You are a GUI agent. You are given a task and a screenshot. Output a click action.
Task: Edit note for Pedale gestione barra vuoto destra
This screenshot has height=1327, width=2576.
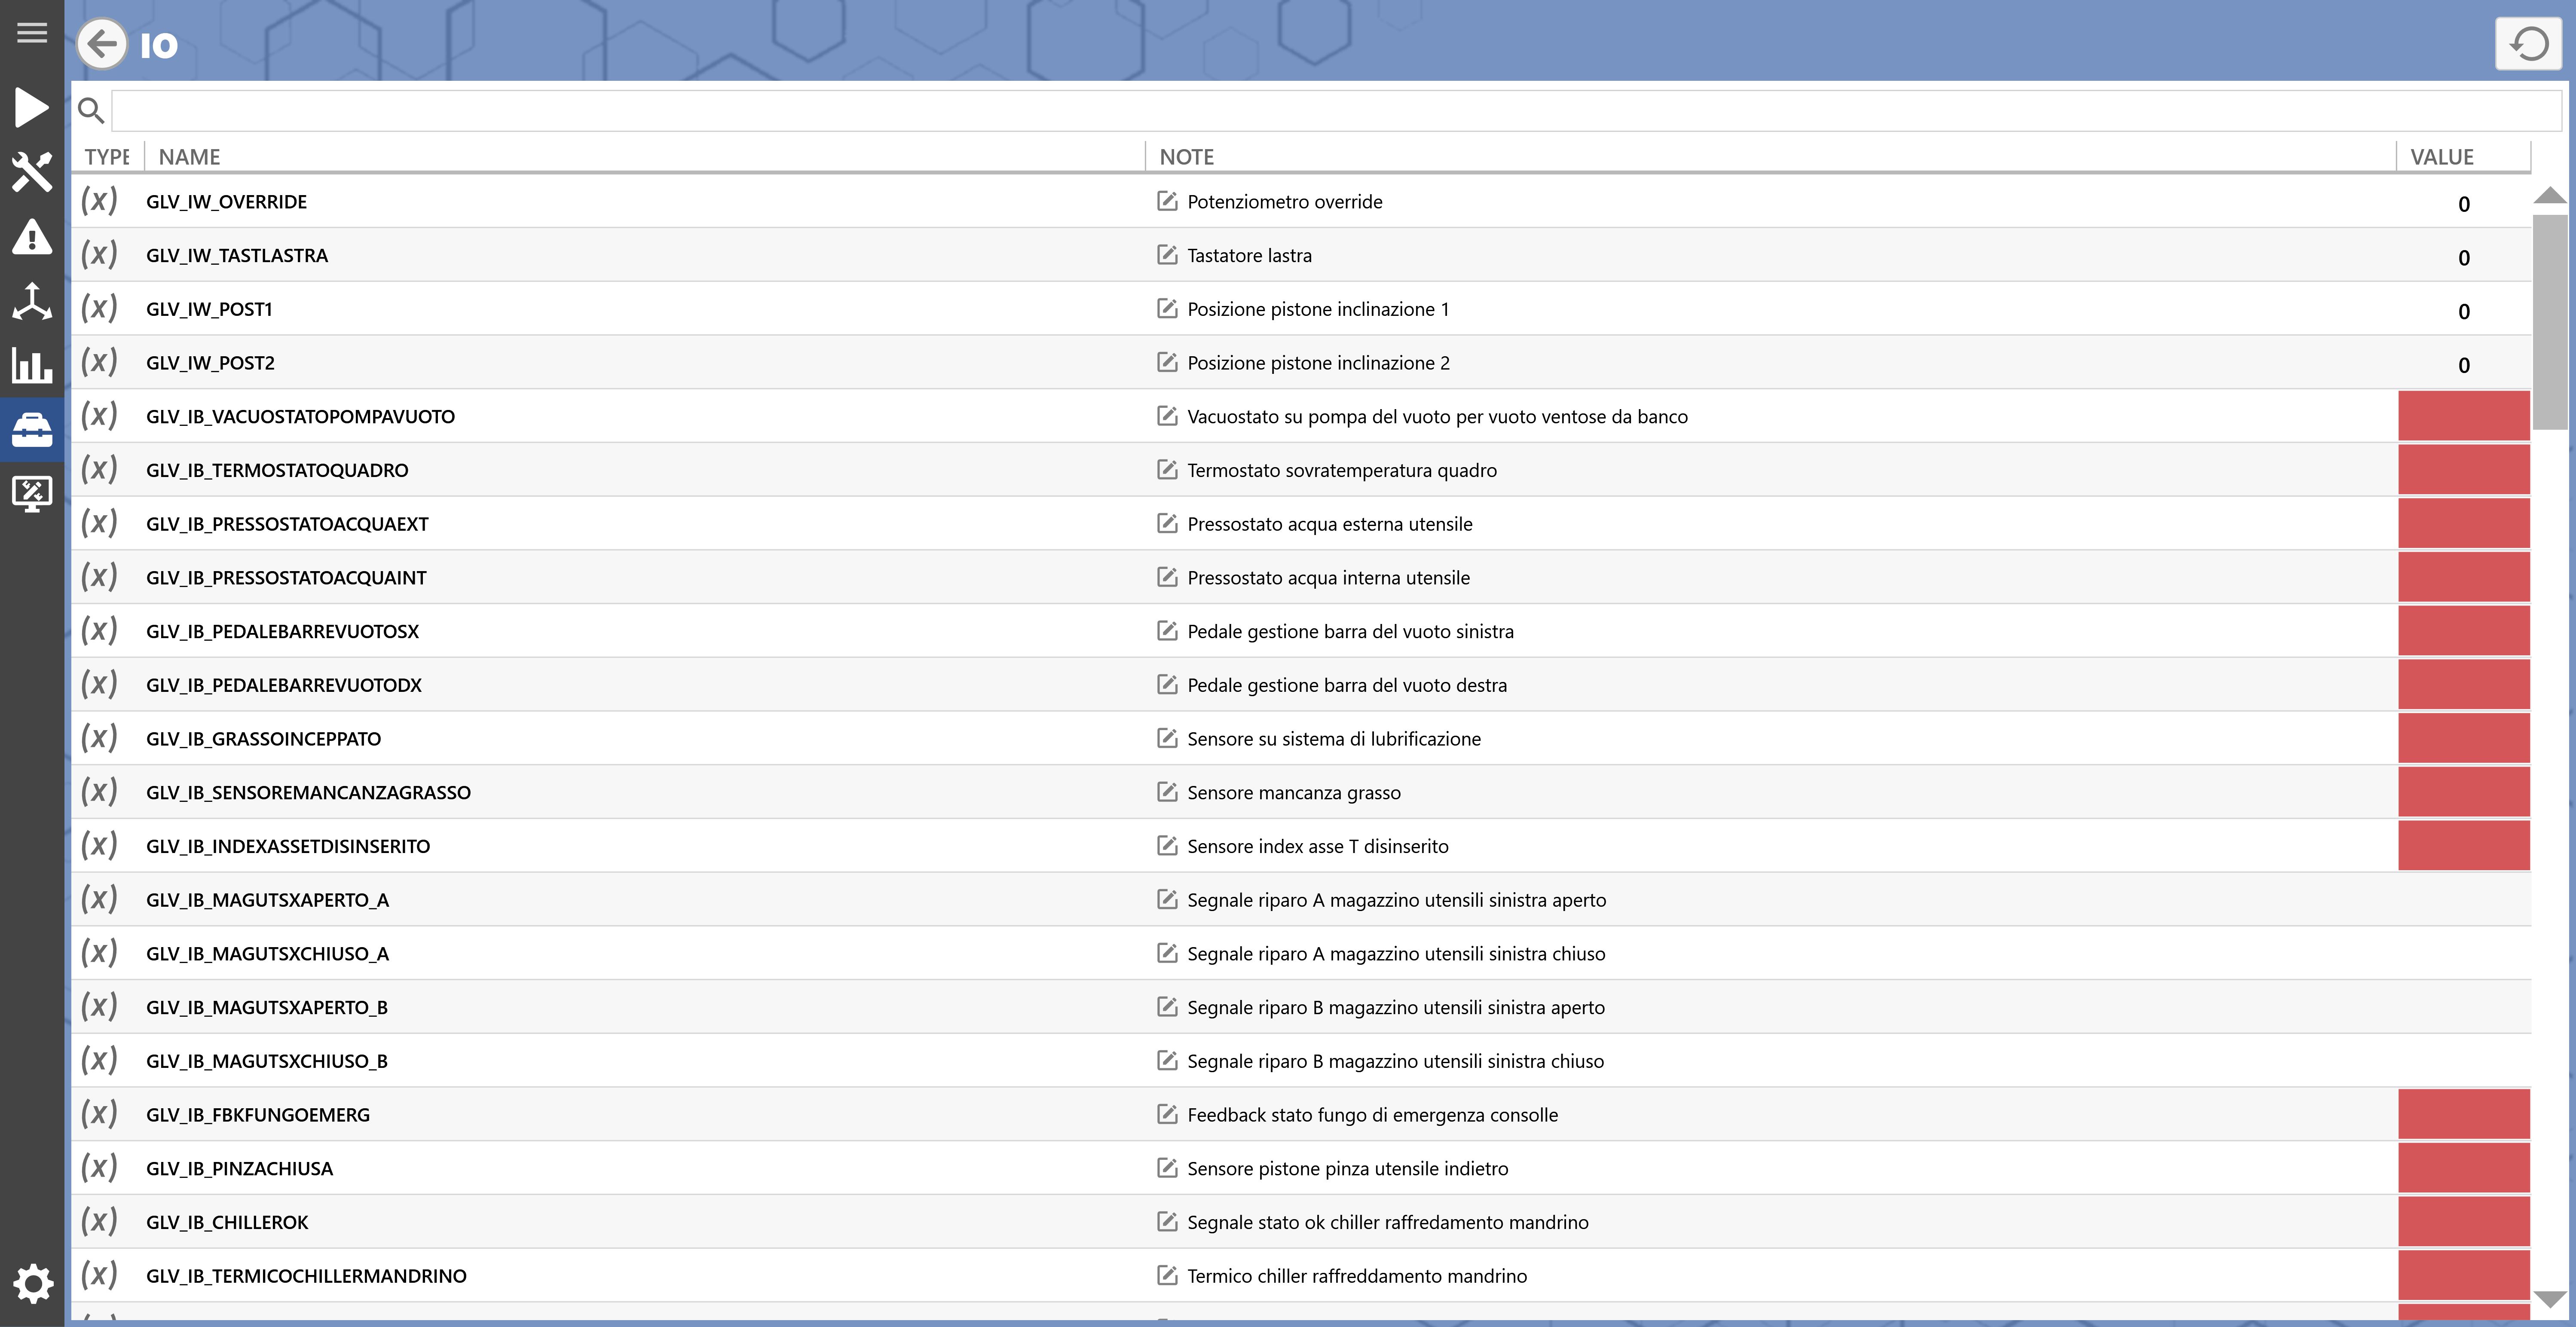(1167, 685)
